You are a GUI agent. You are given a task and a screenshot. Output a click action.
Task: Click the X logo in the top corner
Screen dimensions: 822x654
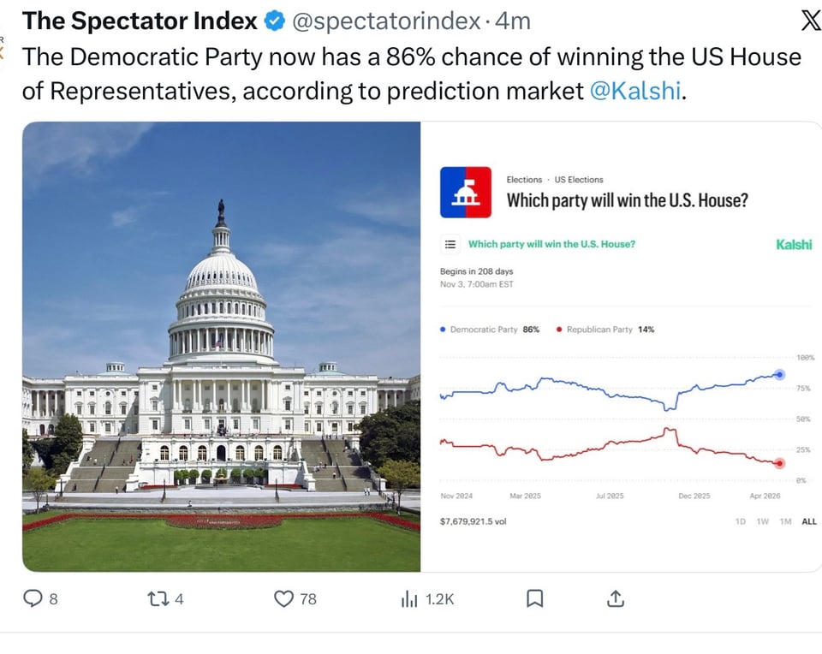(x=809, y=19)
